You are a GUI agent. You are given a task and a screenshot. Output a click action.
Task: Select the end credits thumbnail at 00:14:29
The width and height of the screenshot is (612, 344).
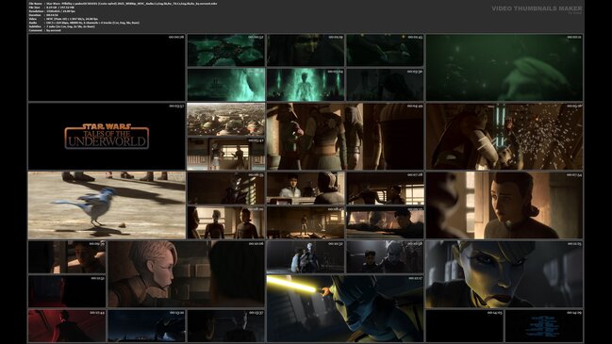pos(544,326)
